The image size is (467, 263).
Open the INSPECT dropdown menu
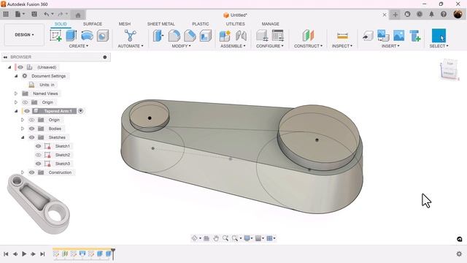click(x=342, y=46)
